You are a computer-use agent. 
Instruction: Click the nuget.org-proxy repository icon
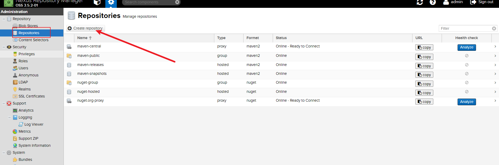click(69, 101)
